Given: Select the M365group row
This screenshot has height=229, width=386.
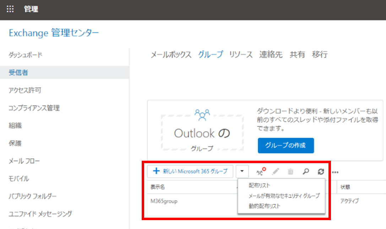Looking at the screenshot, I should 164,201.
